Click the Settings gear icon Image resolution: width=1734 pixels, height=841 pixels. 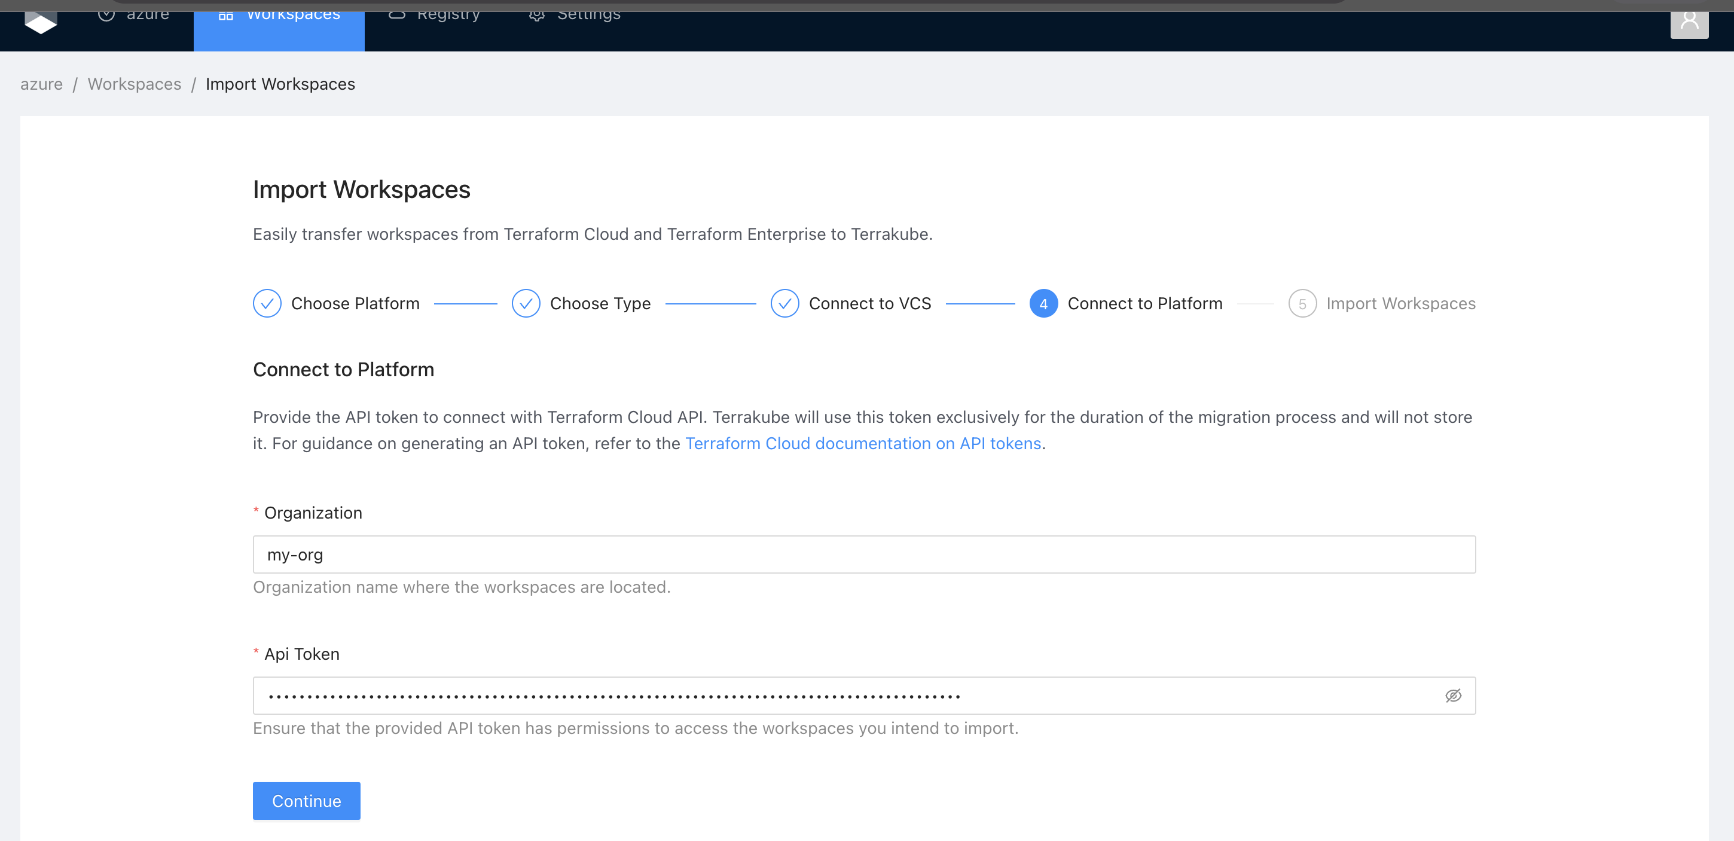[536, 15]
